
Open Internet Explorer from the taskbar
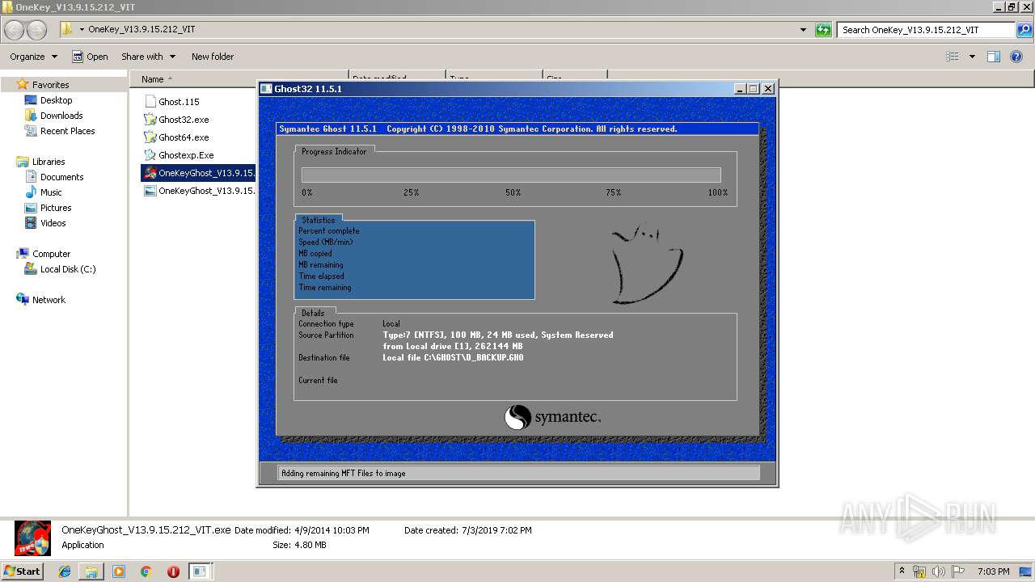65,571
